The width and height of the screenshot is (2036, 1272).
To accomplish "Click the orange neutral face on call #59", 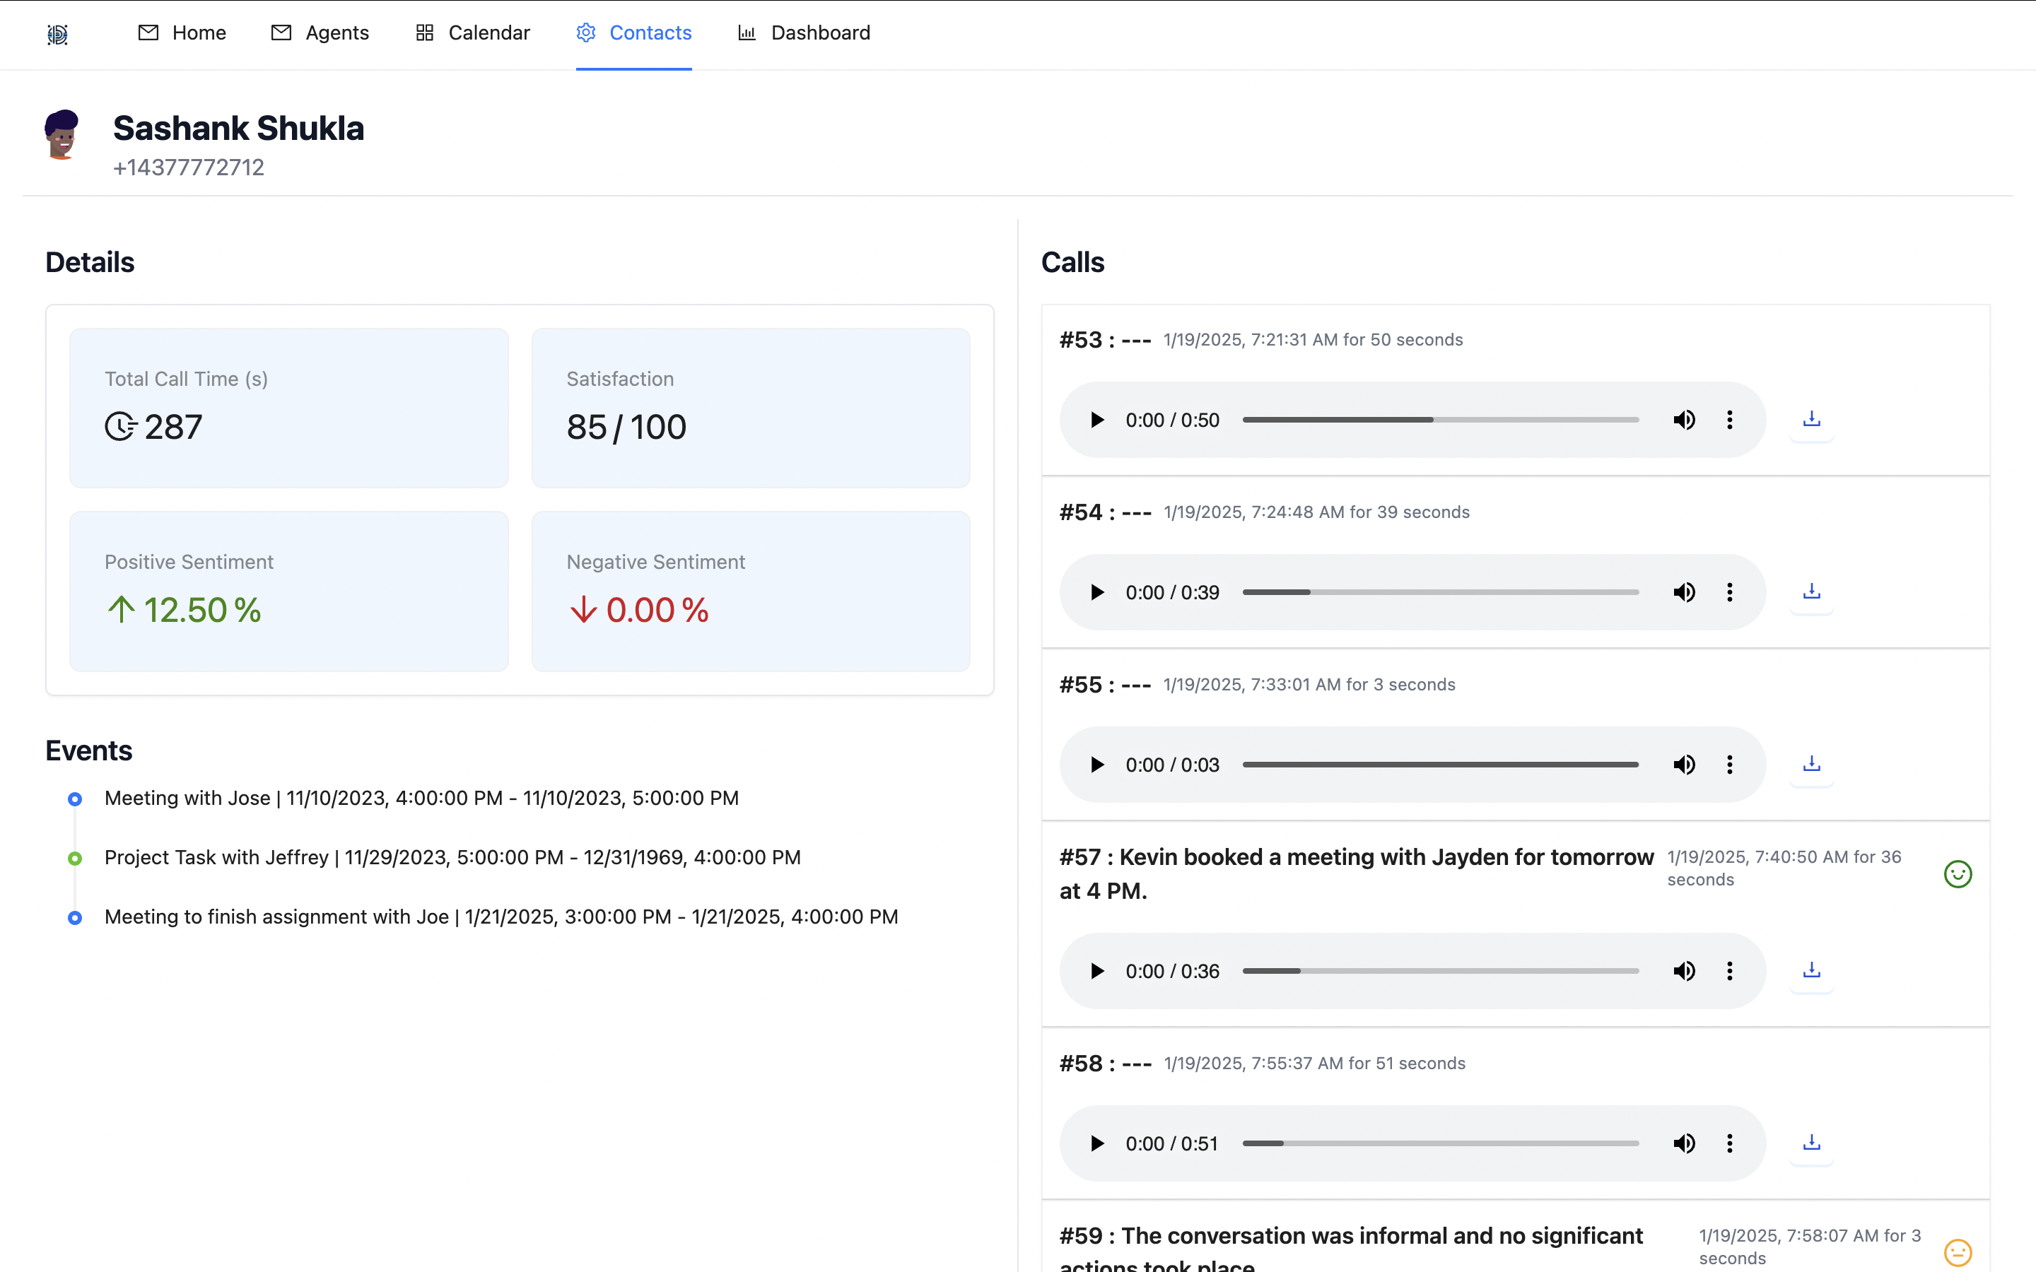I will (1957, 1252).
